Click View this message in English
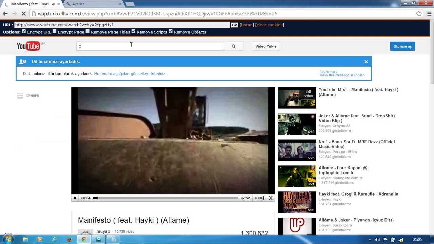The height and width of the screenshot is (244, 434). [x=342, y=75]
